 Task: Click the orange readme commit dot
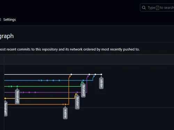tap(65, 104)
